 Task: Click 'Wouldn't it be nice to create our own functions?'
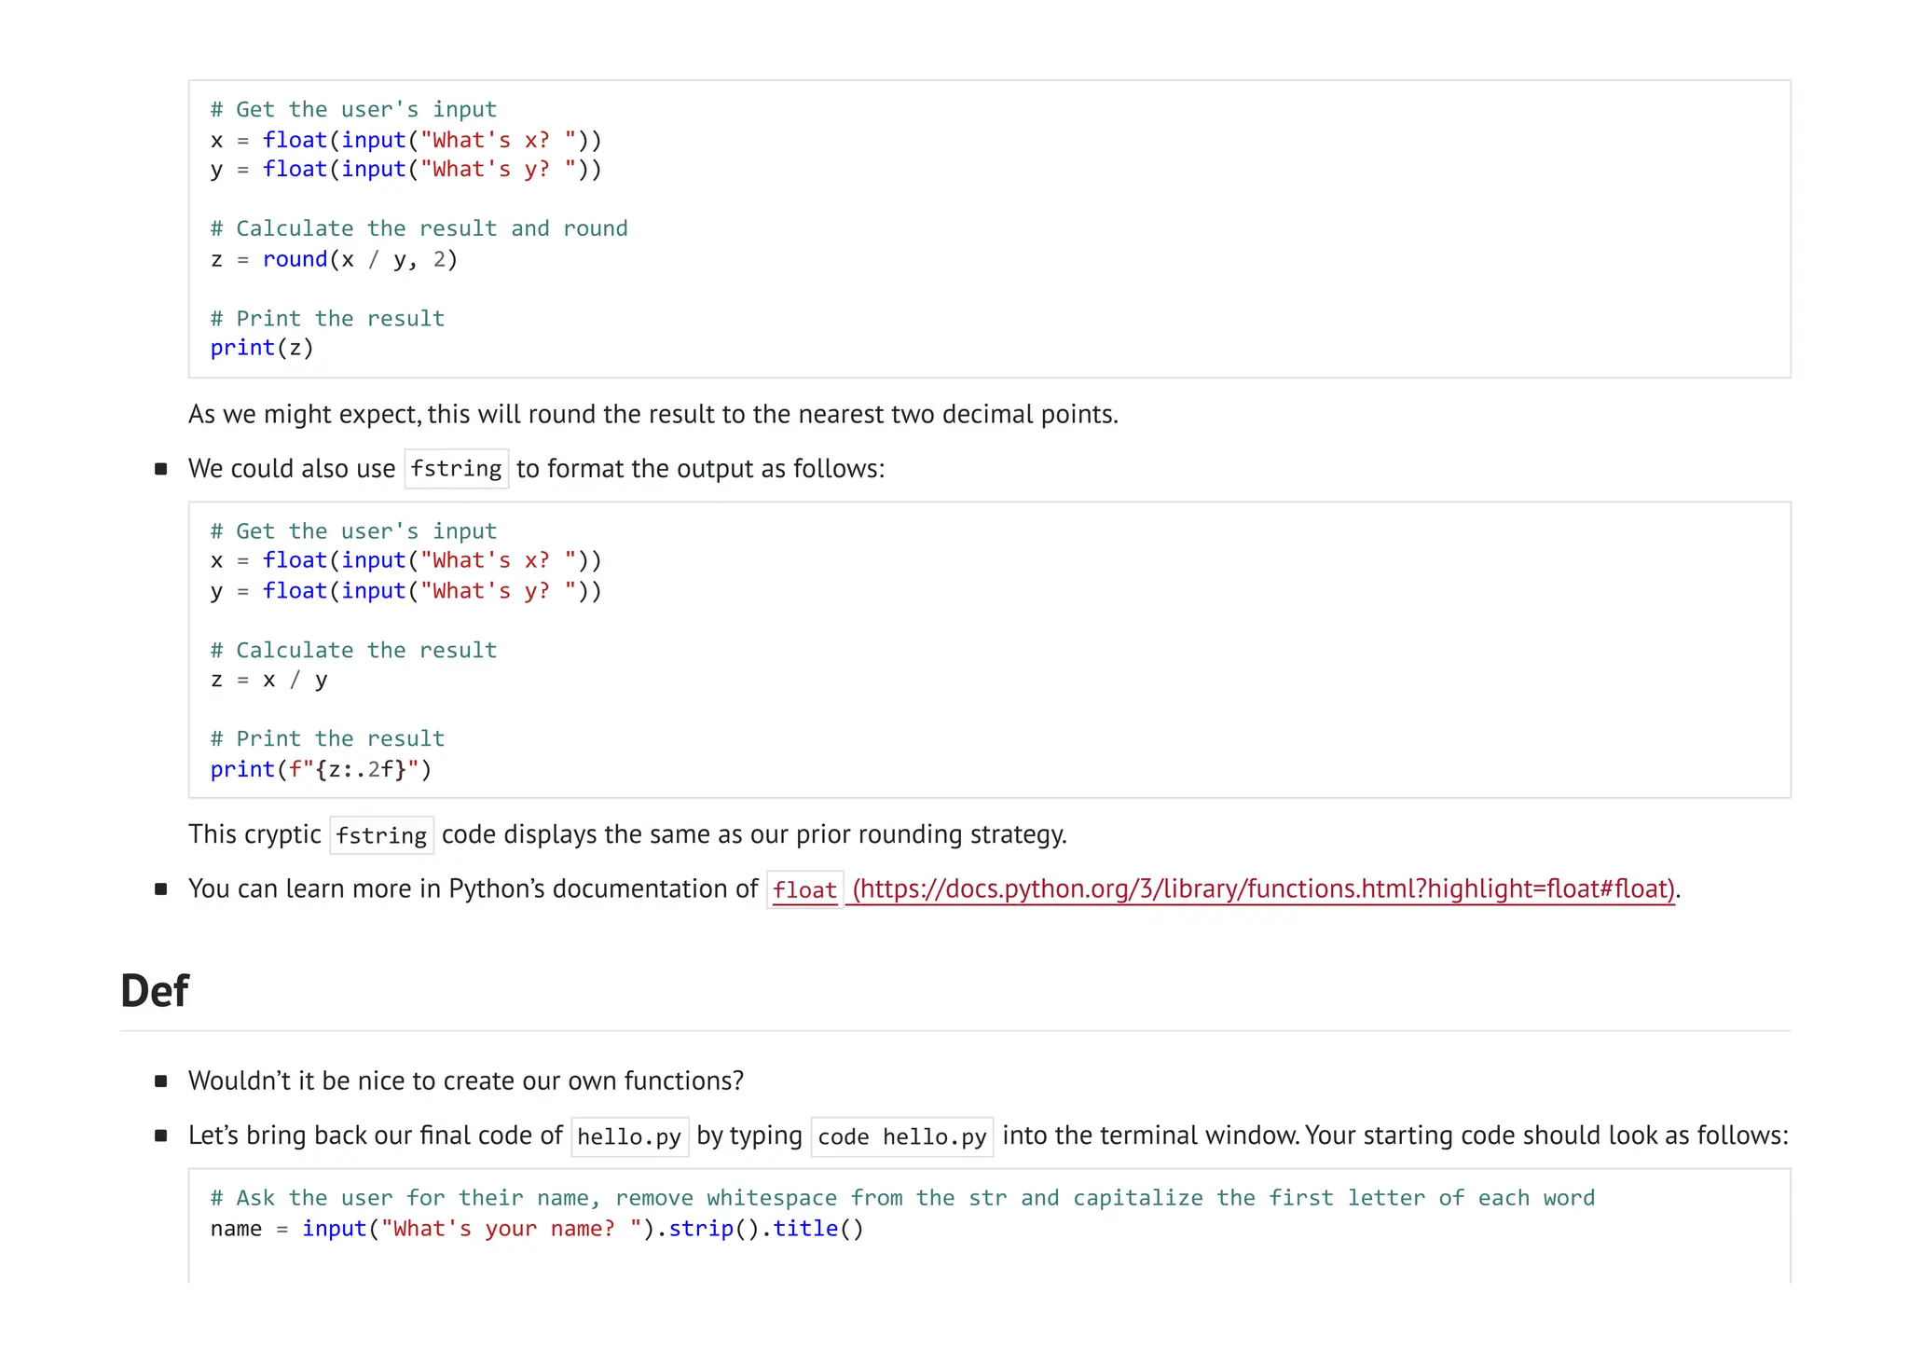(466, 1081)
